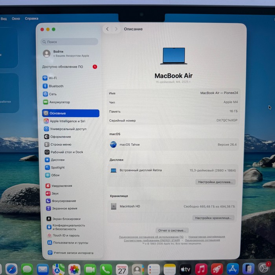Click the Поиск search field
275x275 pixels.
(x=69, y=42)
